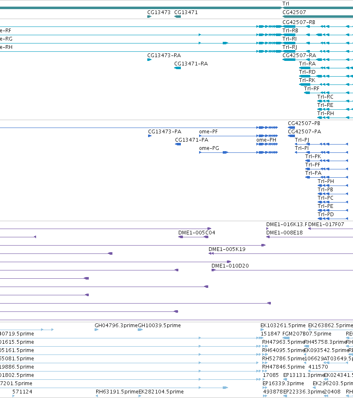Select protein CG42507-PB label
The image size is (353, 398).
pyautogui.click(x=304, y=123)
